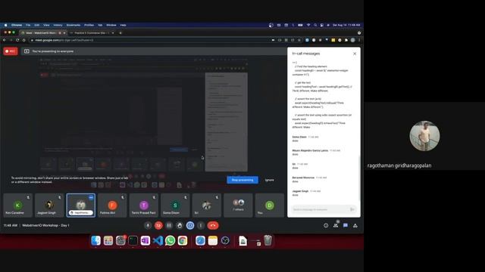
Task: Open WhatsApp from the Dock
Action: click(170, 240)
